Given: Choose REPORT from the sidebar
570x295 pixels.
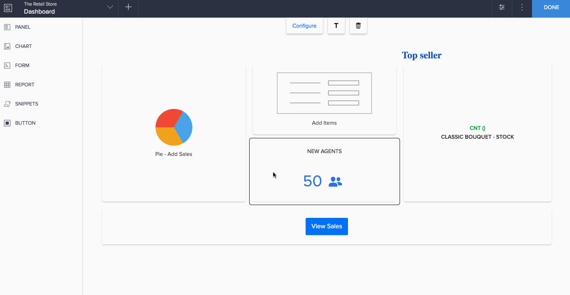Looking at the screenshot, I should coord(24,85).
